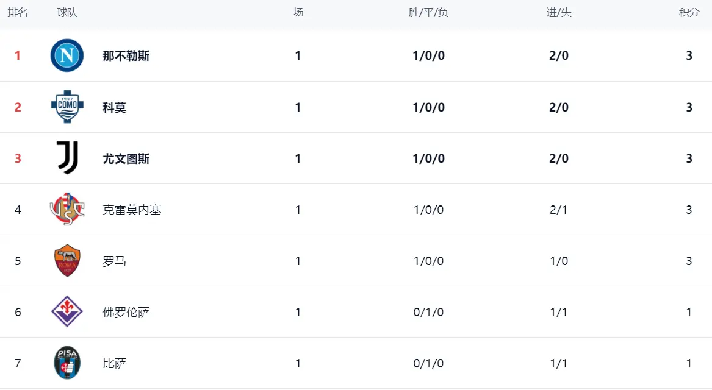Select the 佛罗伦萨 team name
This screenshot has height=390, width=712.
coord(126,313)
